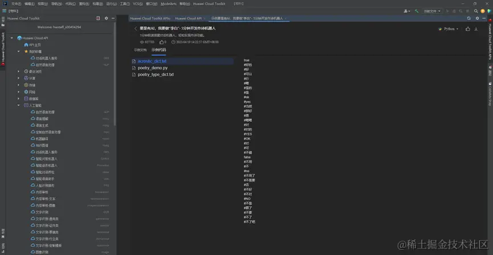Viewport: 493px width, 255px height.
Task: Open the Python language dropdown
Action: point(449,29)
